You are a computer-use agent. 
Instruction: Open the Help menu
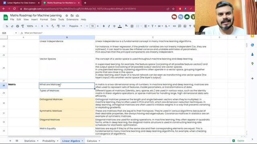point(84,20)
